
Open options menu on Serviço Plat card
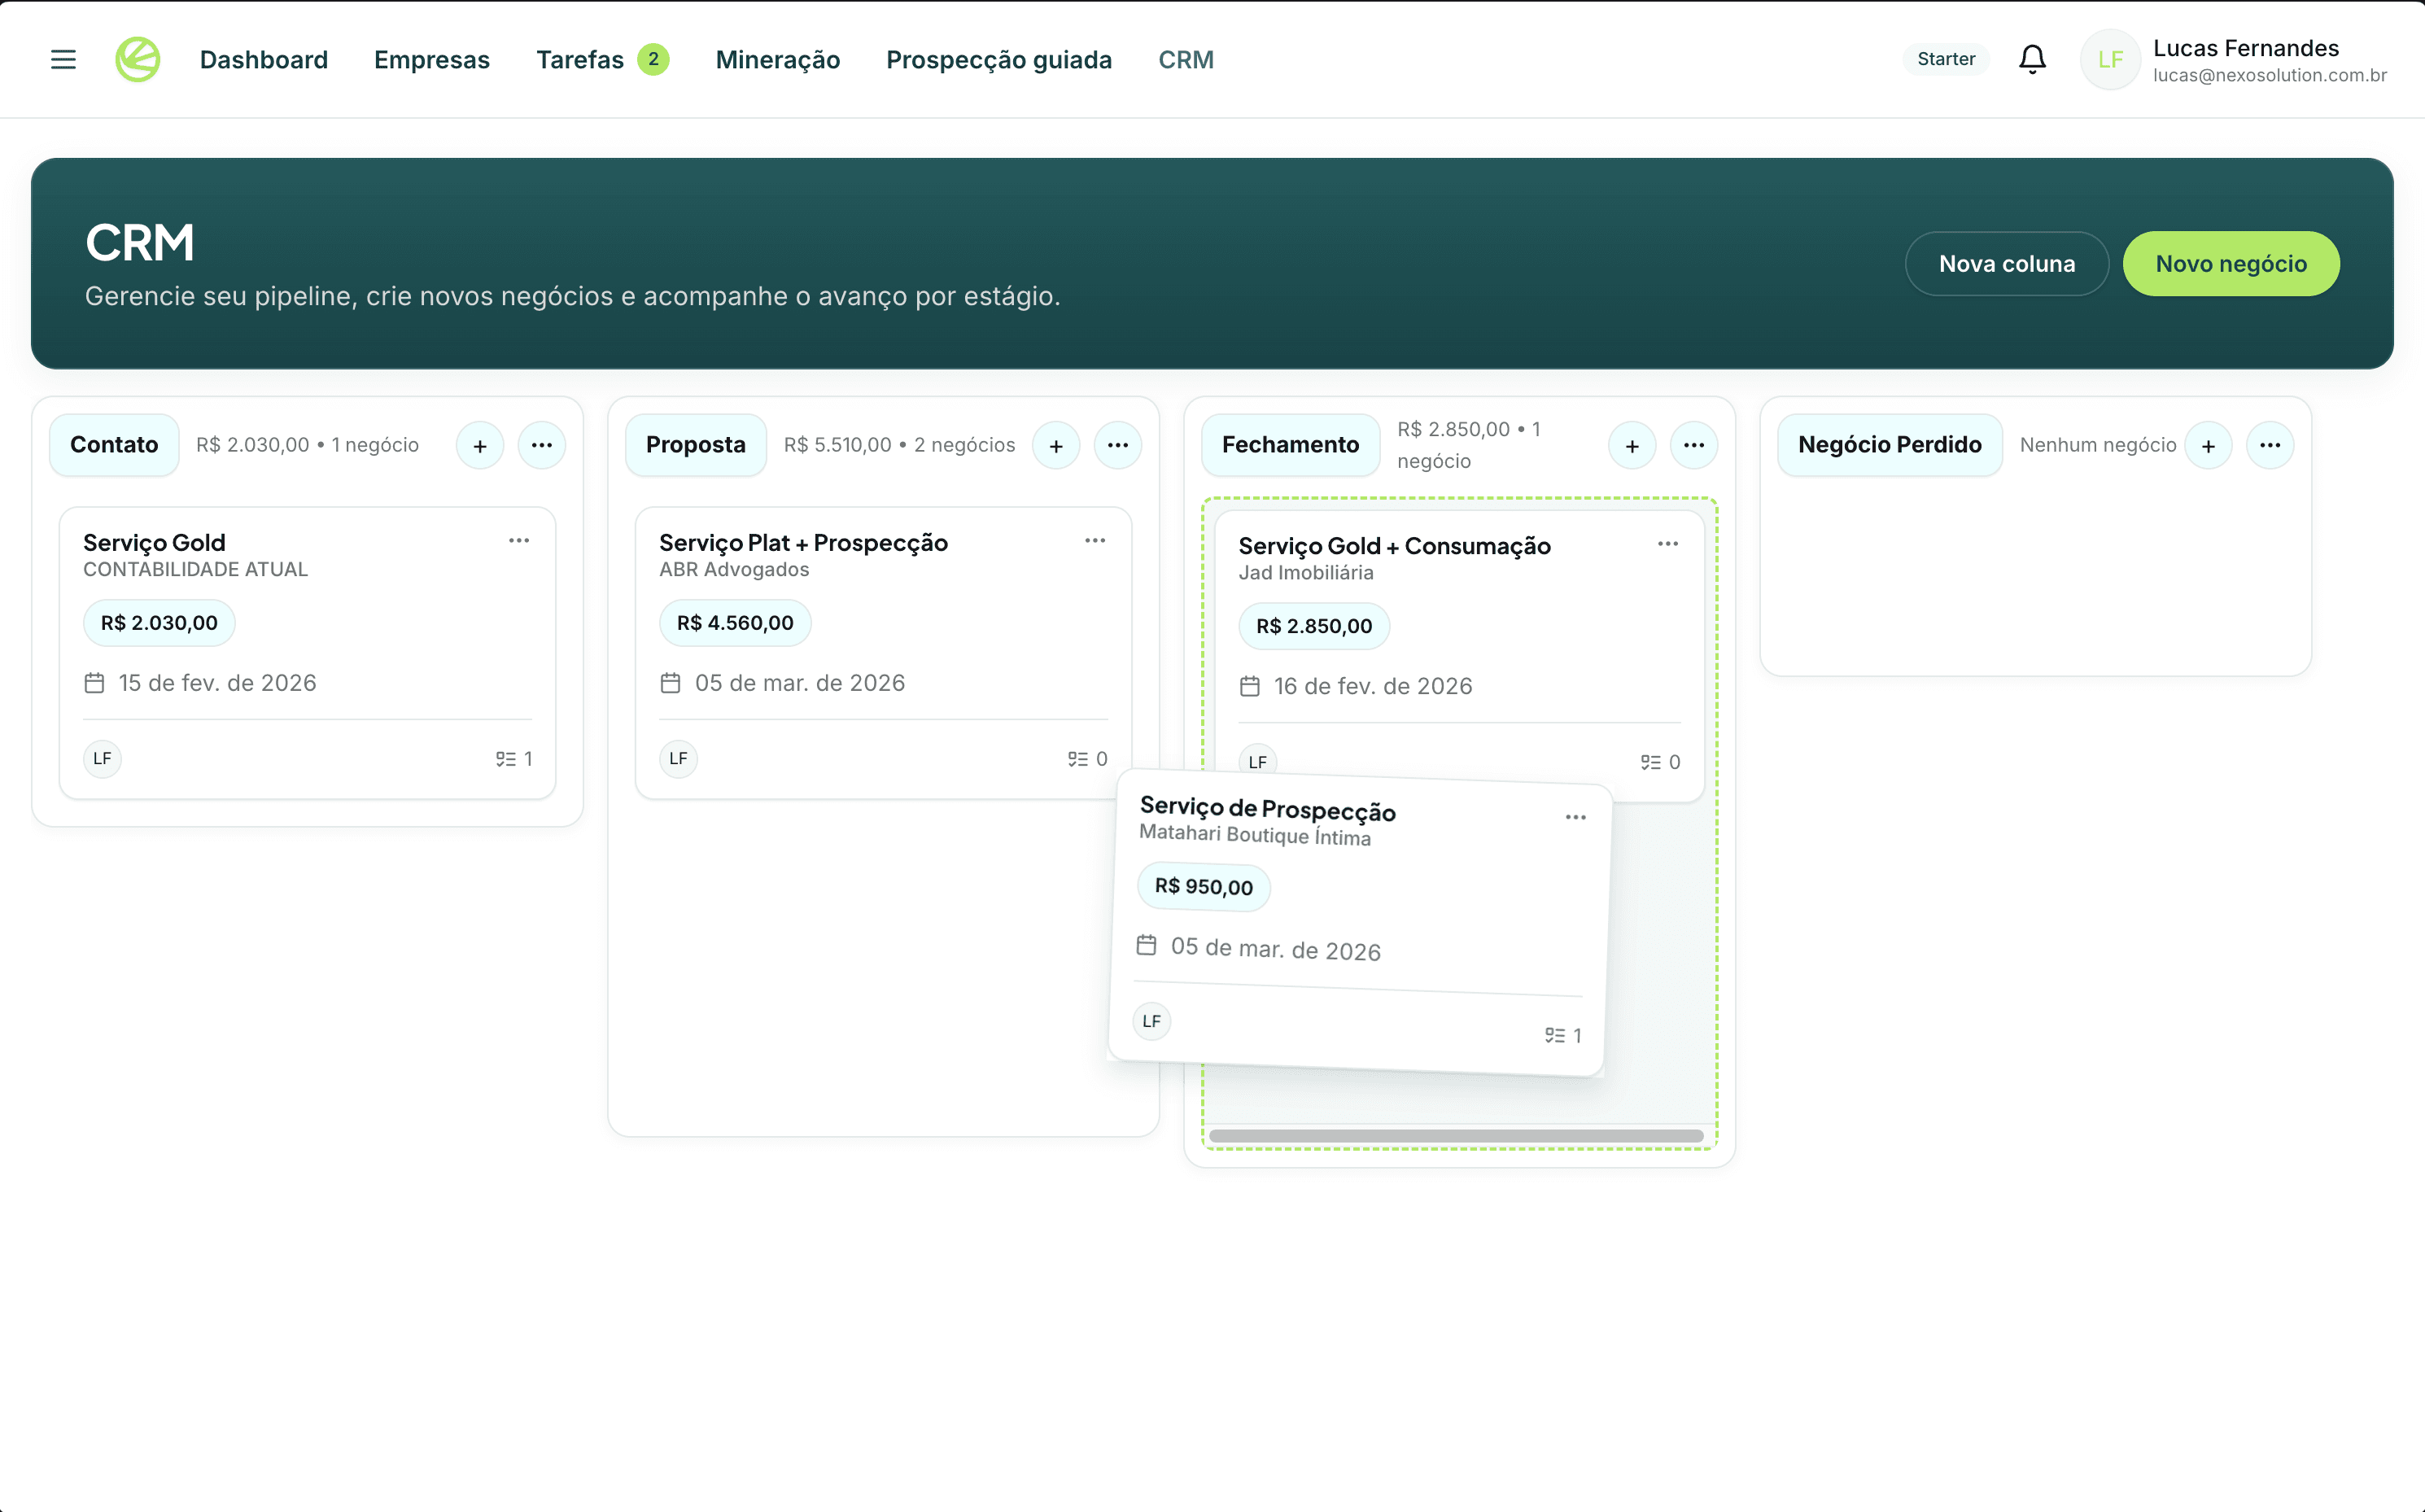pos(1095,540)
